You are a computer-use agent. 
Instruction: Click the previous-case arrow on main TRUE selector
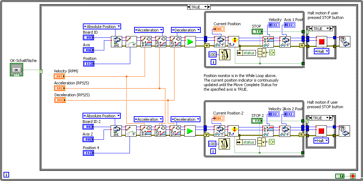[189, 7]
